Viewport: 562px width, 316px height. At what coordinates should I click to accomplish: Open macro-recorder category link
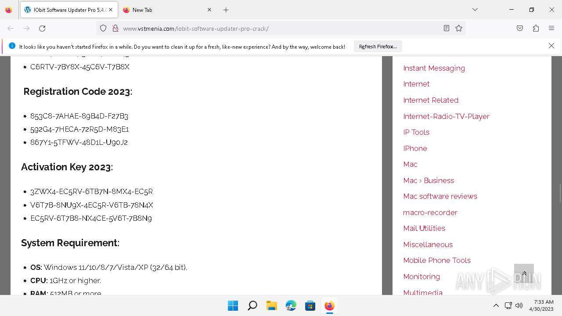[430, 212]
